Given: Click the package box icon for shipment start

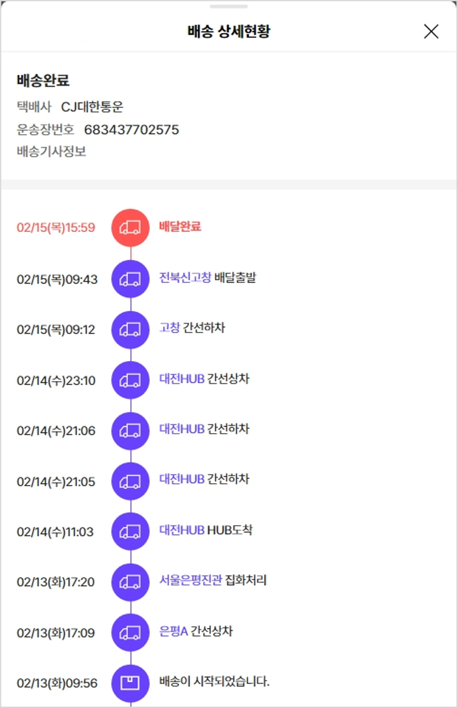Looking at the screenshot, I should click(130, 683).
